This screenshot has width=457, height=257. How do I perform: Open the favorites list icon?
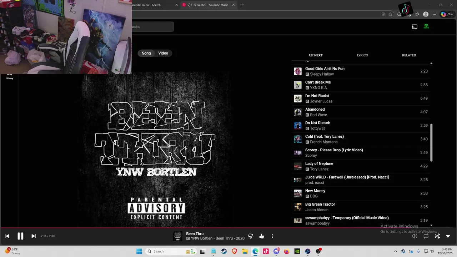click(x=417, y=14)
